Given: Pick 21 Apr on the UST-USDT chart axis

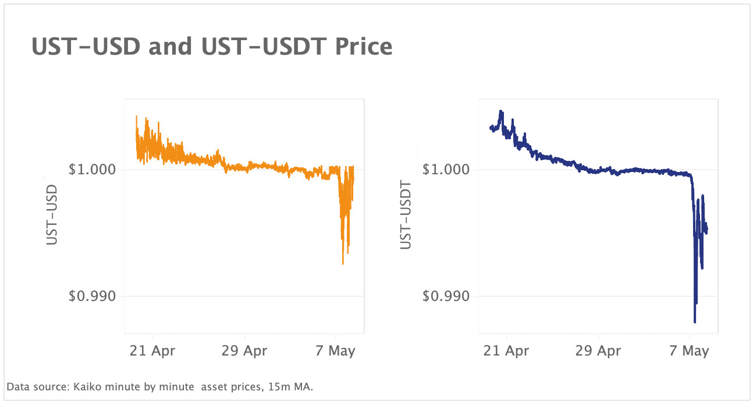Looking at the screenshot, I should click(x=507, y=351).
